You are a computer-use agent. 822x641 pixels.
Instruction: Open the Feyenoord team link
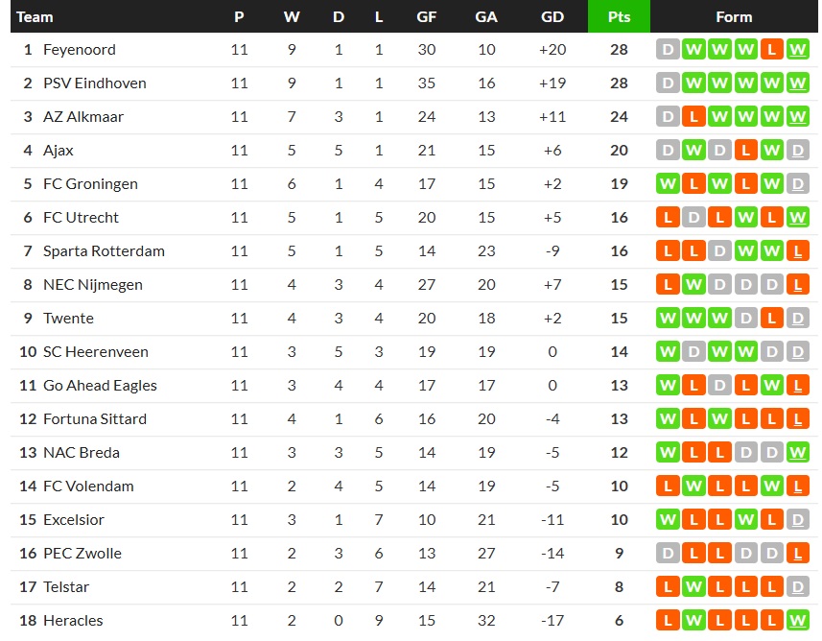(80, 50)
